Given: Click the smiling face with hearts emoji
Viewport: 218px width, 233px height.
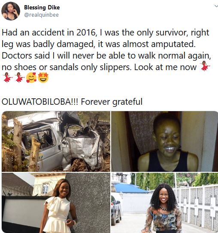Looking at the screenshot, I should click(31, 77).
